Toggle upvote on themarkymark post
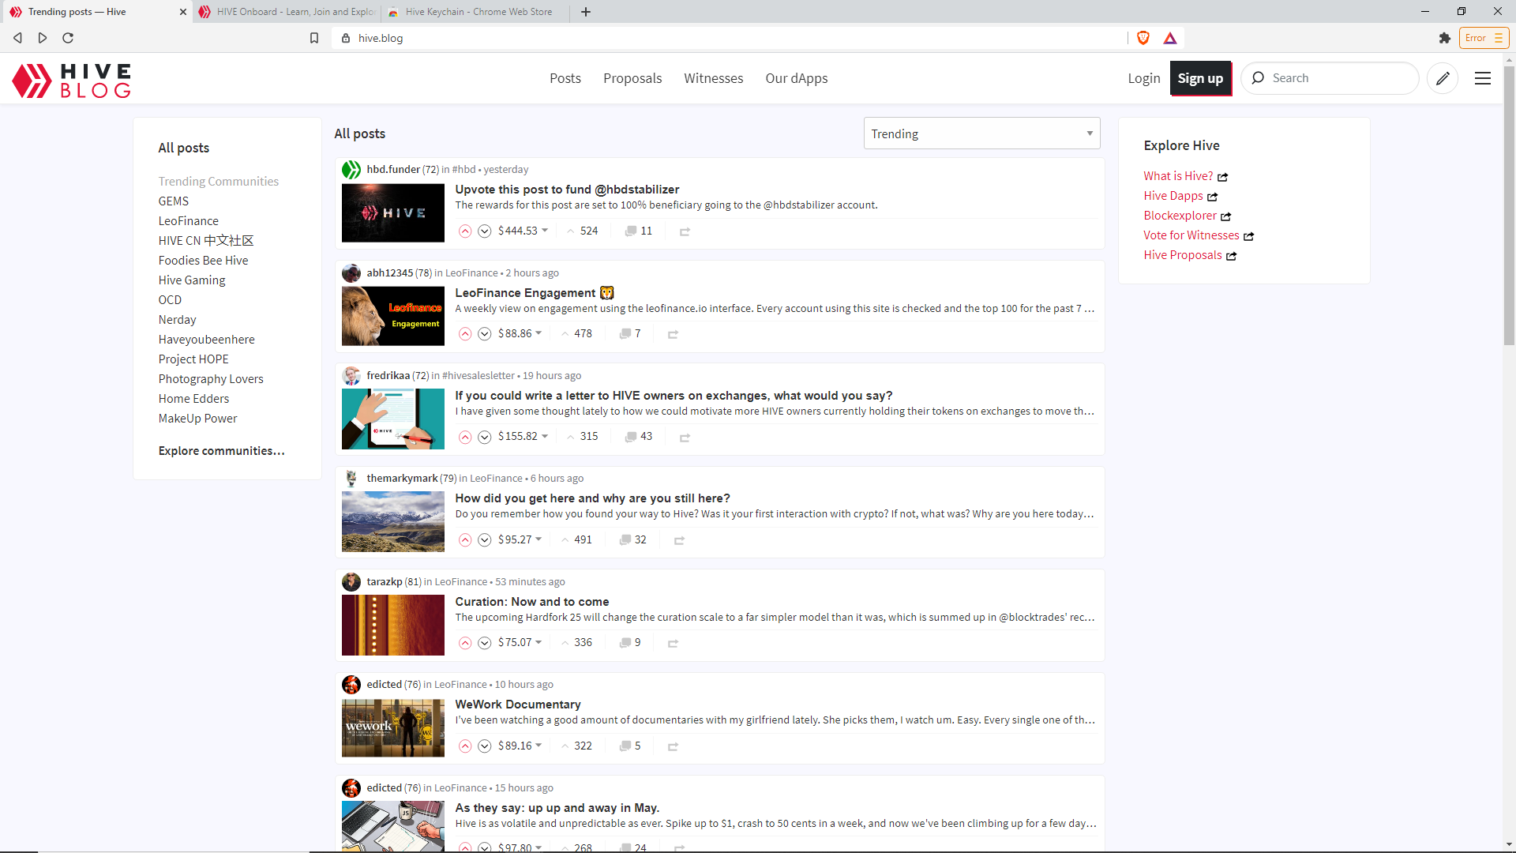Screen dimensions: 1516x853 click(x=465, y=539)
